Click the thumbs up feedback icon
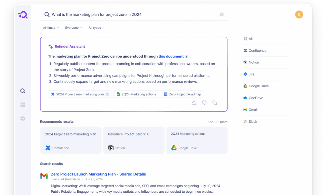 pyautogui.click(x=194, y=103)
